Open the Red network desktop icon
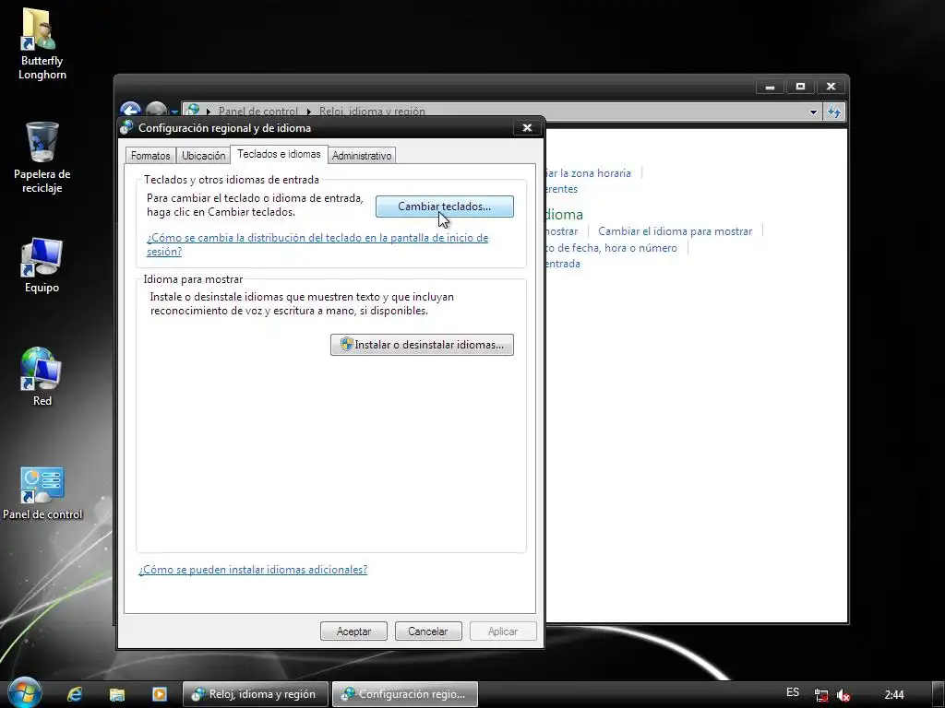The image size is (945, 708). click(42, 377)
